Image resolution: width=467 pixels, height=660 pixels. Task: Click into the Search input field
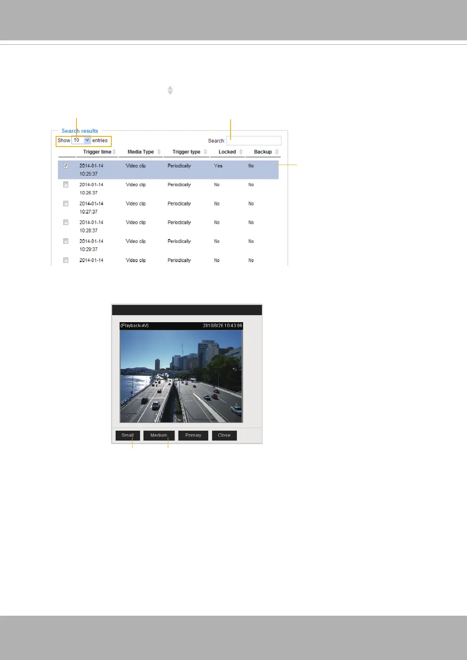point(254,141)
